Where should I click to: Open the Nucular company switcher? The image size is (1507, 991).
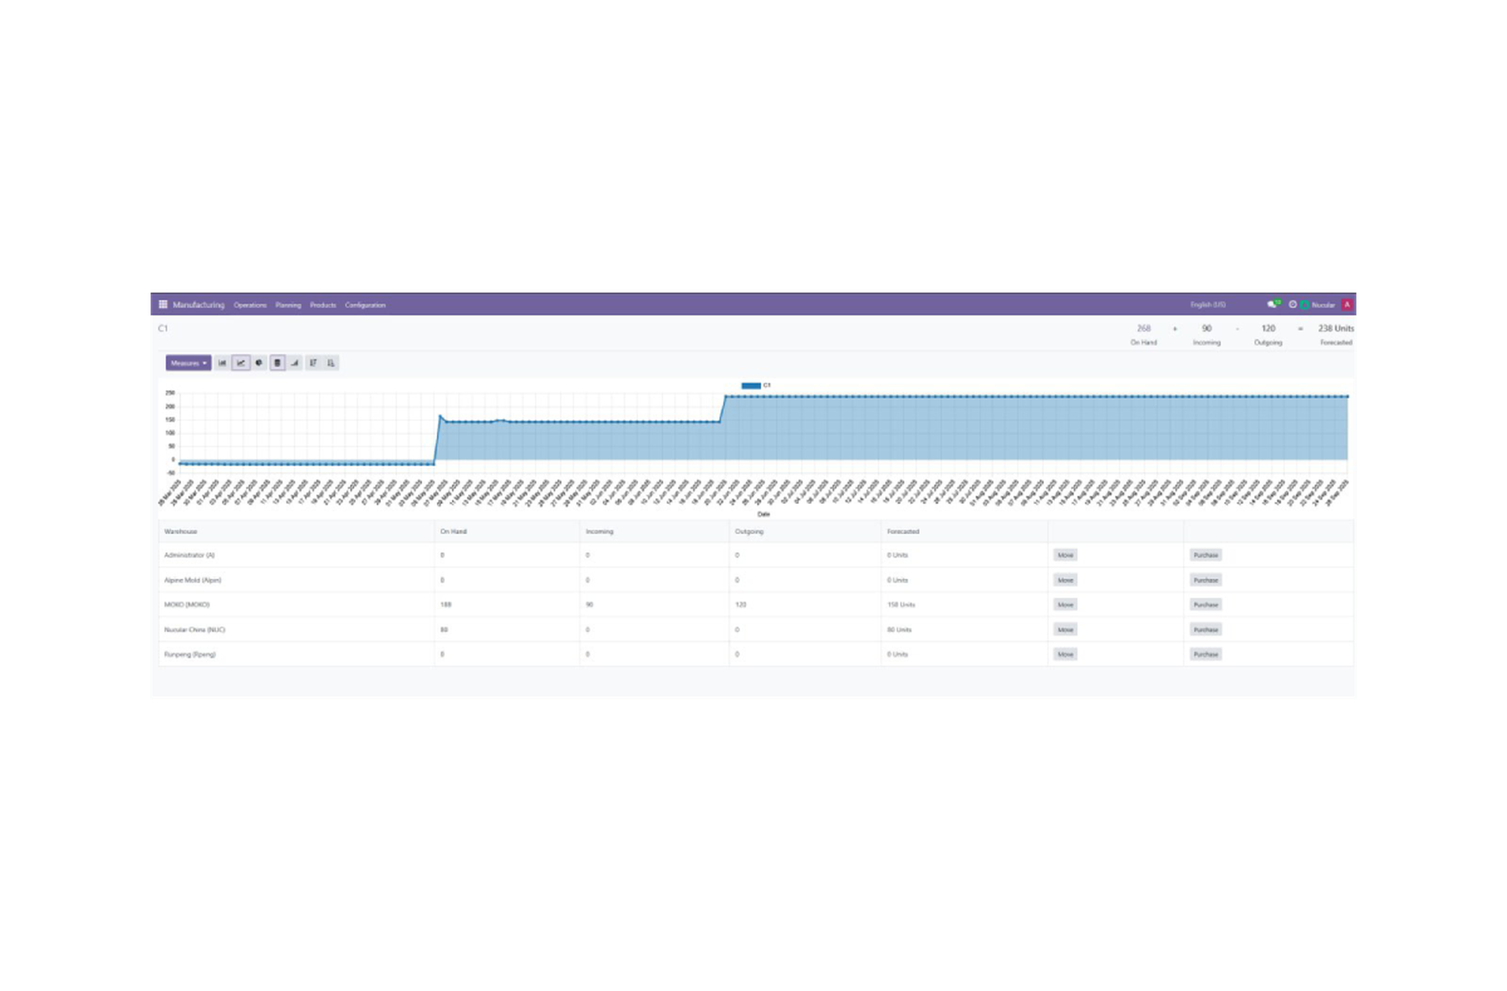pyautogui.click(x=1318, y=305)
